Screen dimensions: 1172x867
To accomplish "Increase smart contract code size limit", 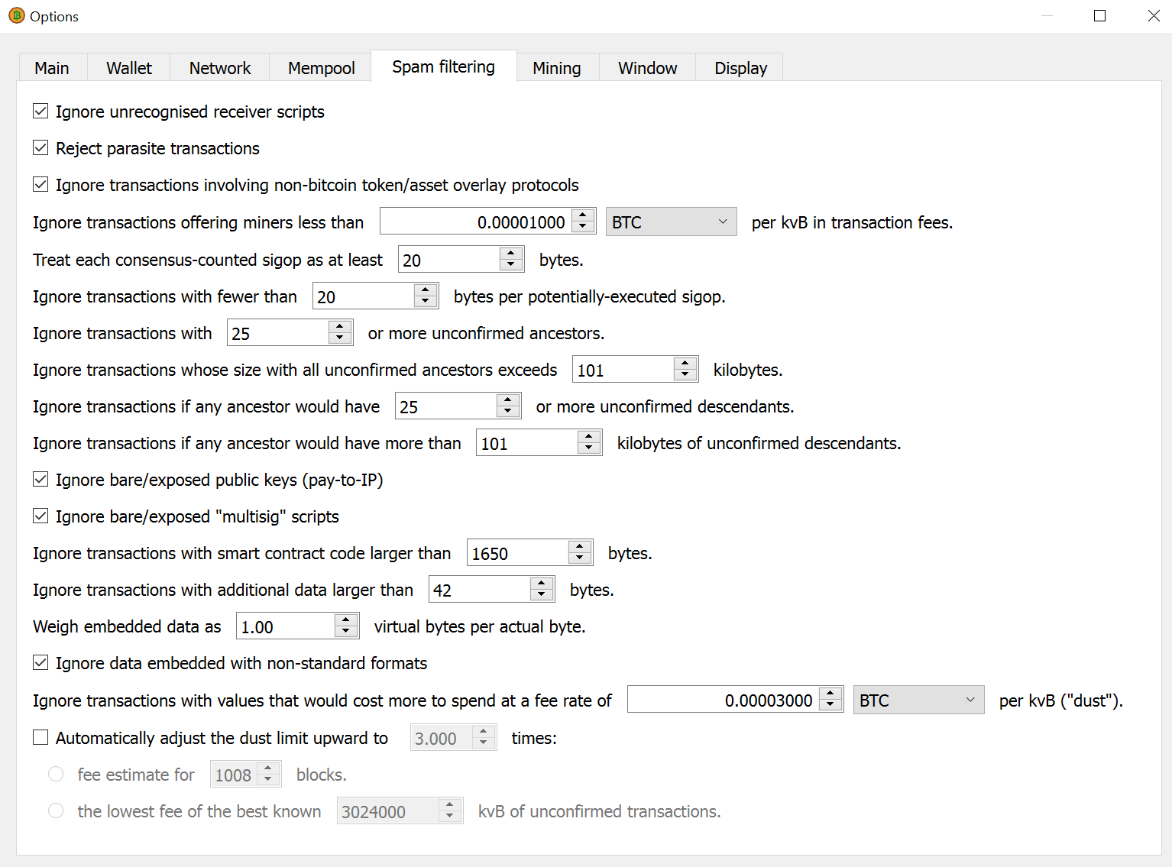I will [x=580, y=546].
